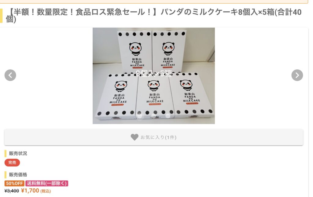The width and height of the screenshot is (313, 197).
Task: Click the cream banner strip at top
Action: [154, 2]
